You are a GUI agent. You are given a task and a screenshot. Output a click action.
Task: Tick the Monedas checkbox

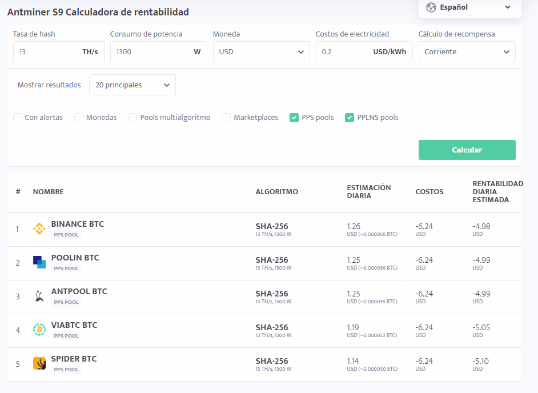click(x=79, y=118)
